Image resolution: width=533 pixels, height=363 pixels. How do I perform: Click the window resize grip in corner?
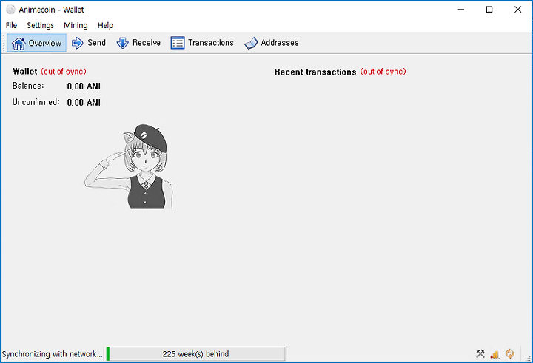tap(529, 359)
